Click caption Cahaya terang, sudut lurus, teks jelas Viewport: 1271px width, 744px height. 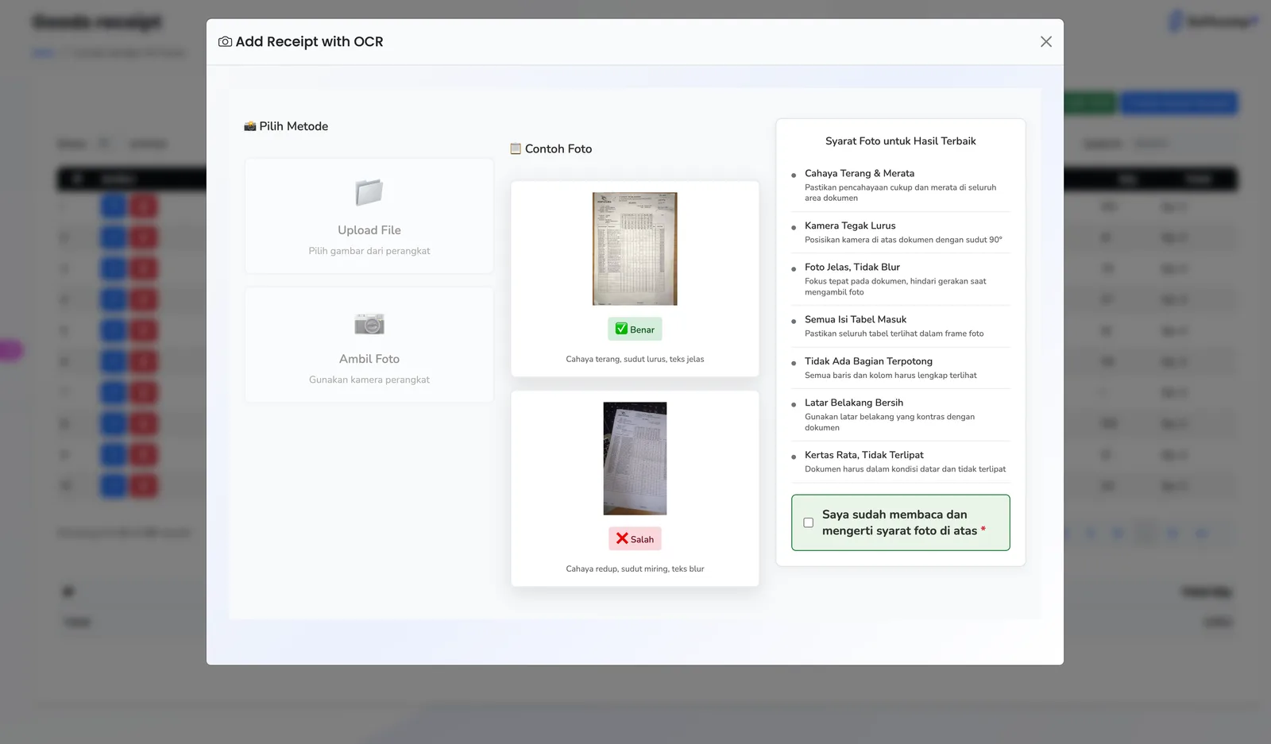point(635,359)
